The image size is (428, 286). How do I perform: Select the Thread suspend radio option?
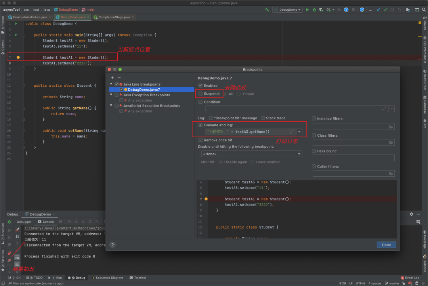click(x=239, y=94)
